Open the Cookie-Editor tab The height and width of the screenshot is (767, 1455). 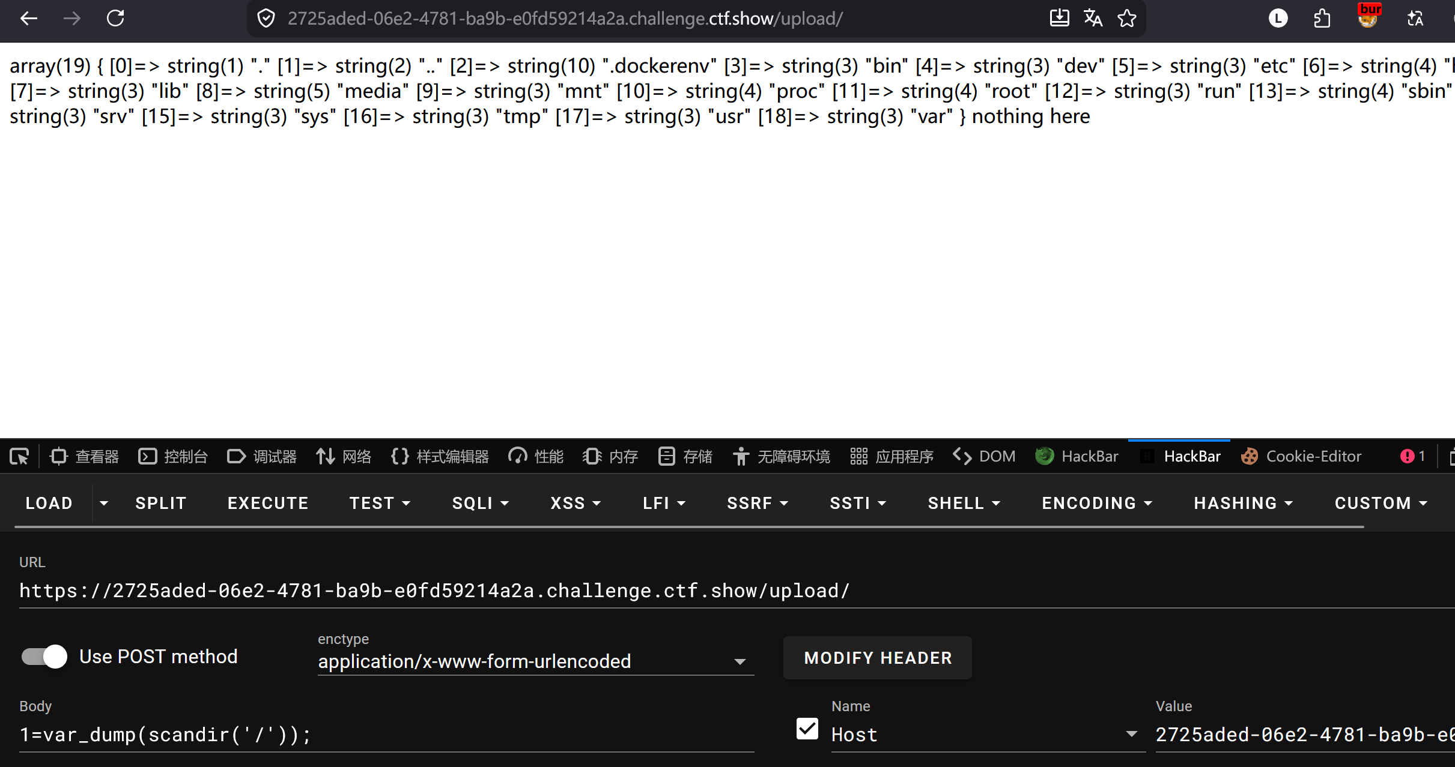1301,457
